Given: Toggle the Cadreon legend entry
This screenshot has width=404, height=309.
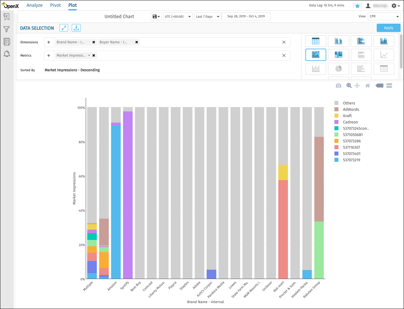Looking at the screenshot, I should click(x=346, y=122).
